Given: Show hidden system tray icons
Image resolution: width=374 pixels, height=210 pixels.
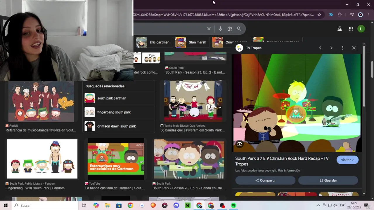Looking at the screenshot, I should 318,205.
